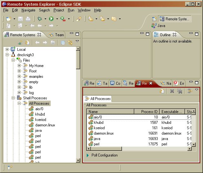
Task: Select the empty filter in the tree
Action: [x=34, y=82]
